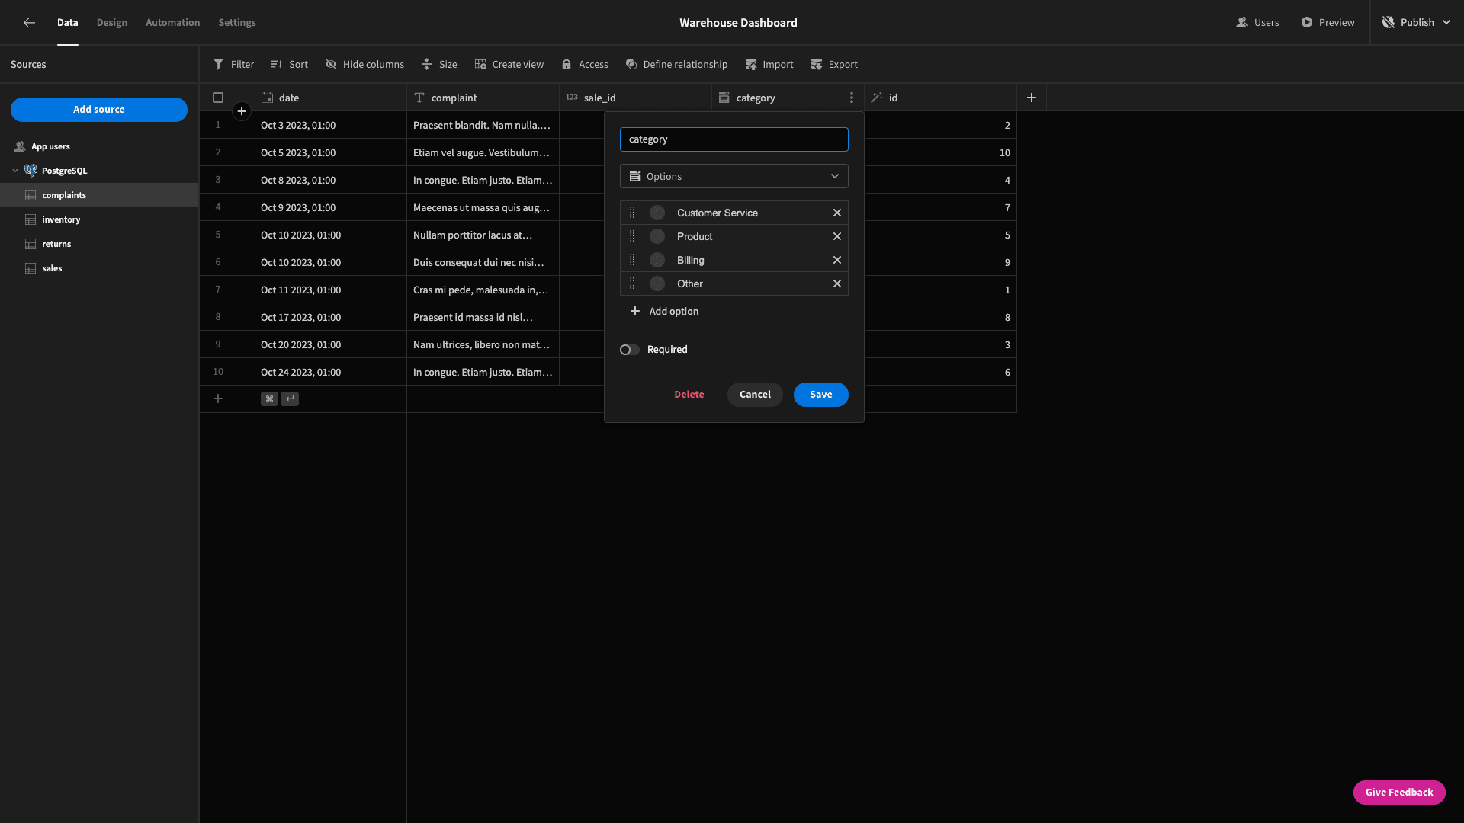Screen dimensions: 1464x823
Task: Click the column name input field
Action: (734, 139)
